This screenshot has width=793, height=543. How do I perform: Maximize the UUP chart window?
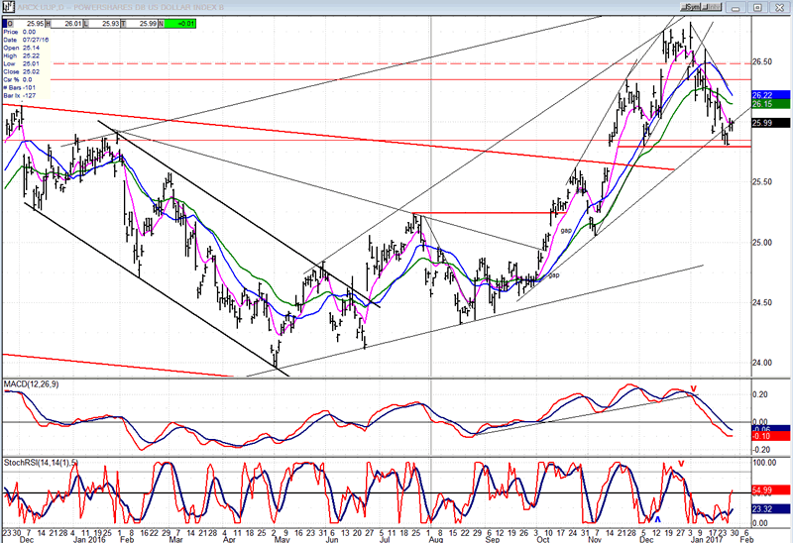pyautogui.click(x=757, y=8)
